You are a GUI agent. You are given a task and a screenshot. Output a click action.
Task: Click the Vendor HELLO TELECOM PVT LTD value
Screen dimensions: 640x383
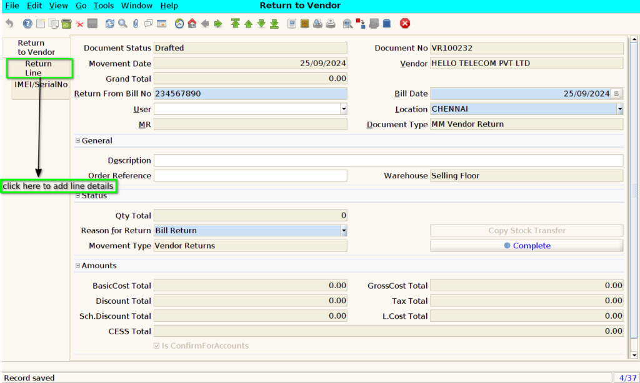pyautogui.click(x=526, y=63)
